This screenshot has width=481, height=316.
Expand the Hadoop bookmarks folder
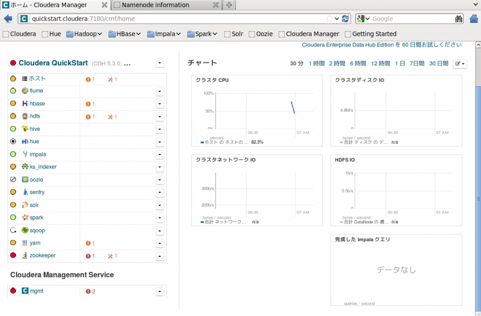[84, 34]
